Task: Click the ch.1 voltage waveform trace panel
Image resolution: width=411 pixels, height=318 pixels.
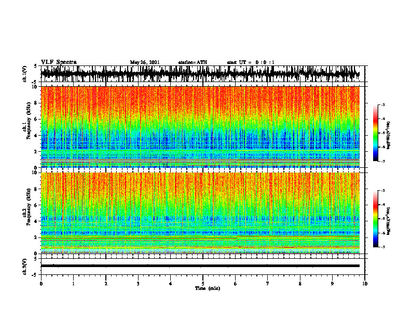Action: (203, 74)
